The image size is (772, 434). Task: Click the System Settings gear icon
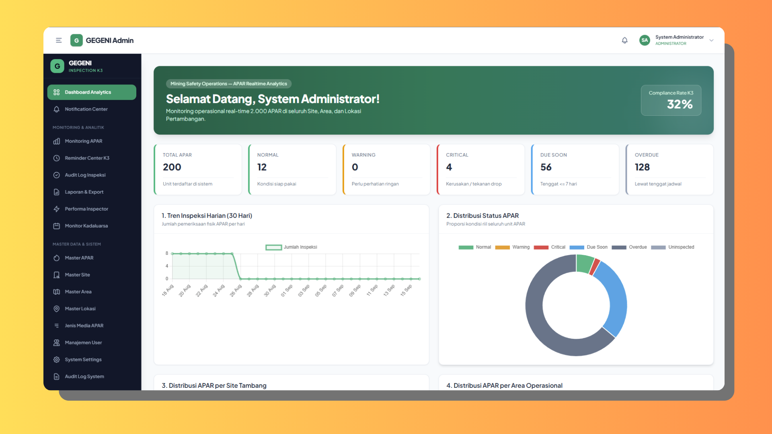(56, 360)
